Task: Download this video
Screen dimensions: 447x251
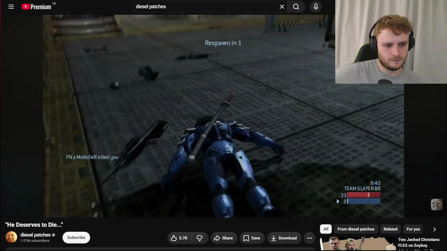Action: point(284,238)
